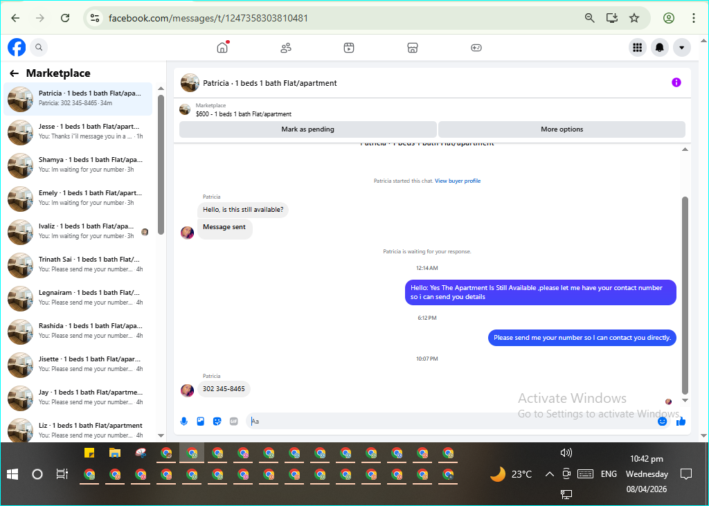Open Windows Start menu
This screenshot has width=709, height=506.
coord(12,474)
